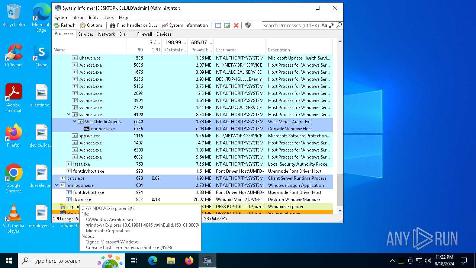Screen dimensions: 476x268
Task: Click the conhost.exe console icon
Action: click(87, 129)
